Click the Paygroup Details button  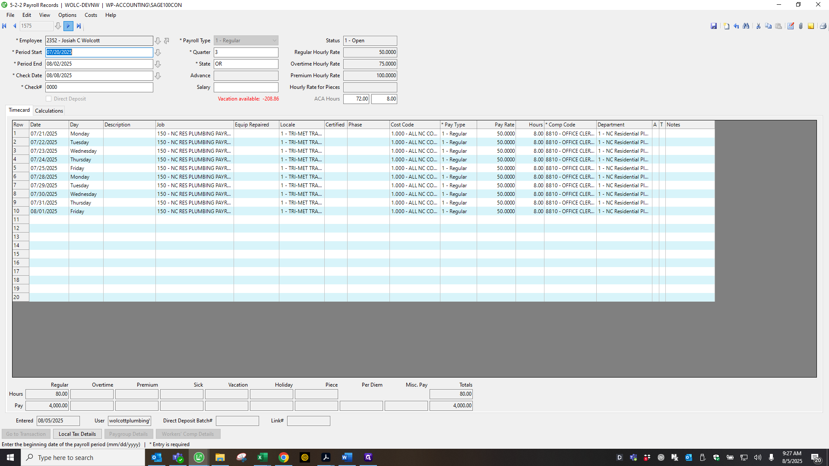point(128,434)
